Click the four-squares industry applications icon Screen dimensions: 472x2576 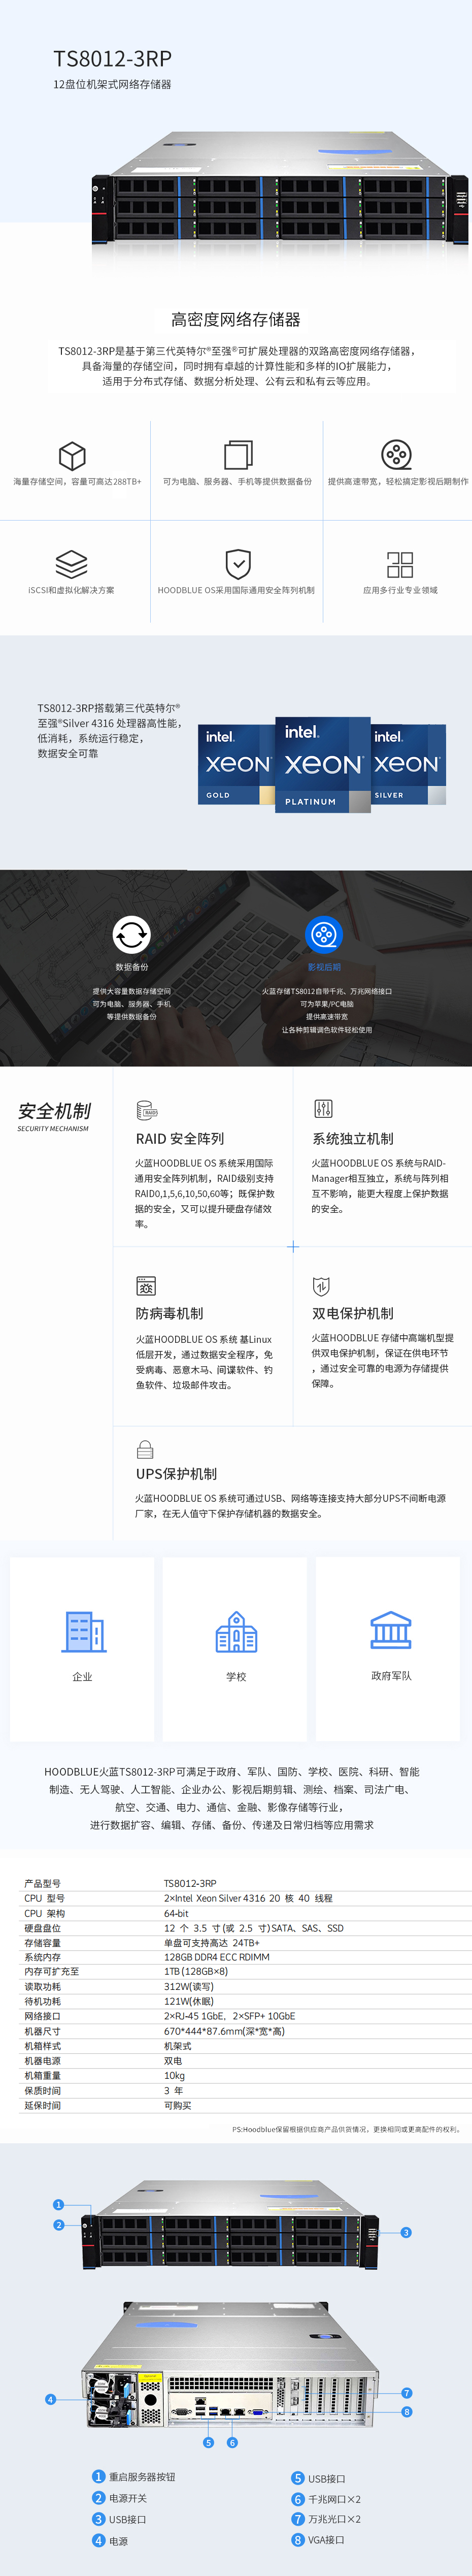(400, 564)
